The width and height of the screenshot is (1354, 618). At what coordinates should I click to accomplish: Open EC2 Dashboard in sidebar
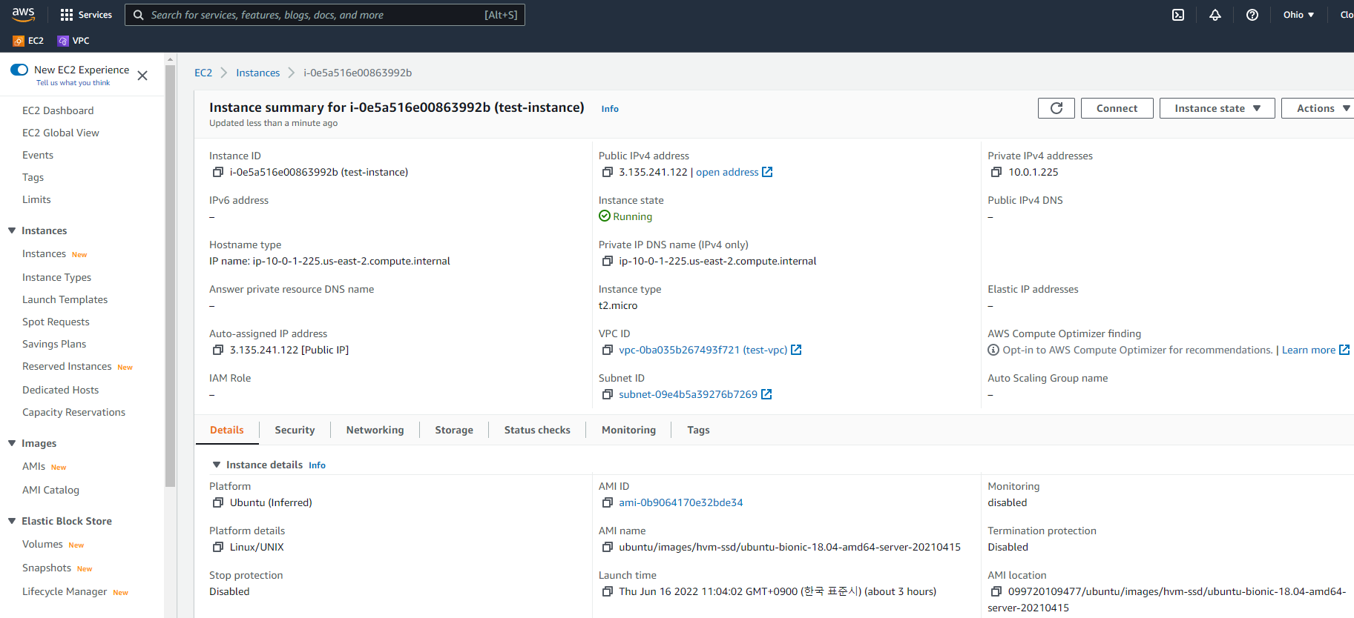click(58, 110)
